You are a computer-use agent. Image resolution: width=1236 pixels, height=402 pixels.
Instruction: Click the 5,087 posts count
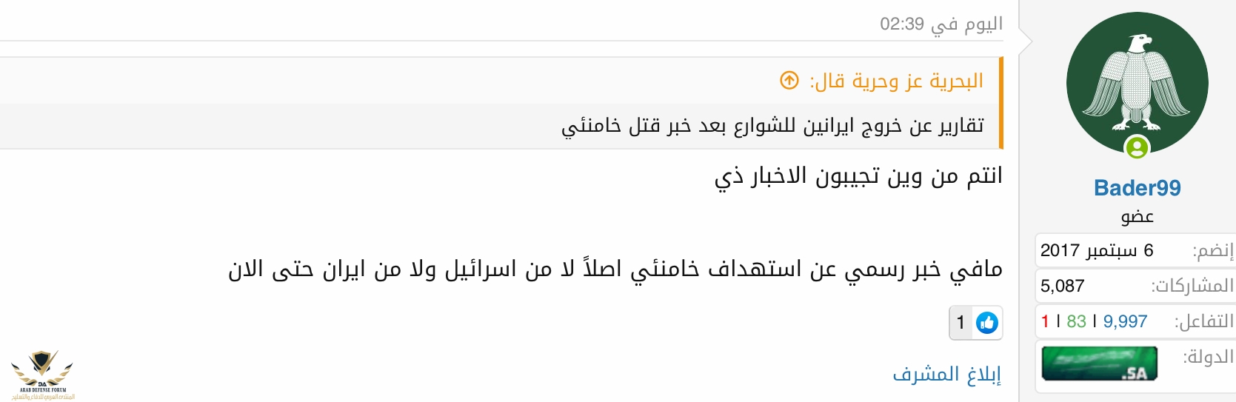tap(1062, 286)
